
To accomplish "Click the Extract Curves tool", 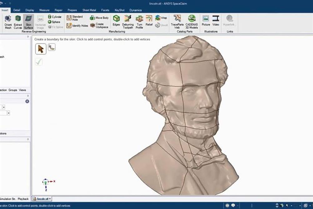I will pyautogui.click(x=18, y=22).
